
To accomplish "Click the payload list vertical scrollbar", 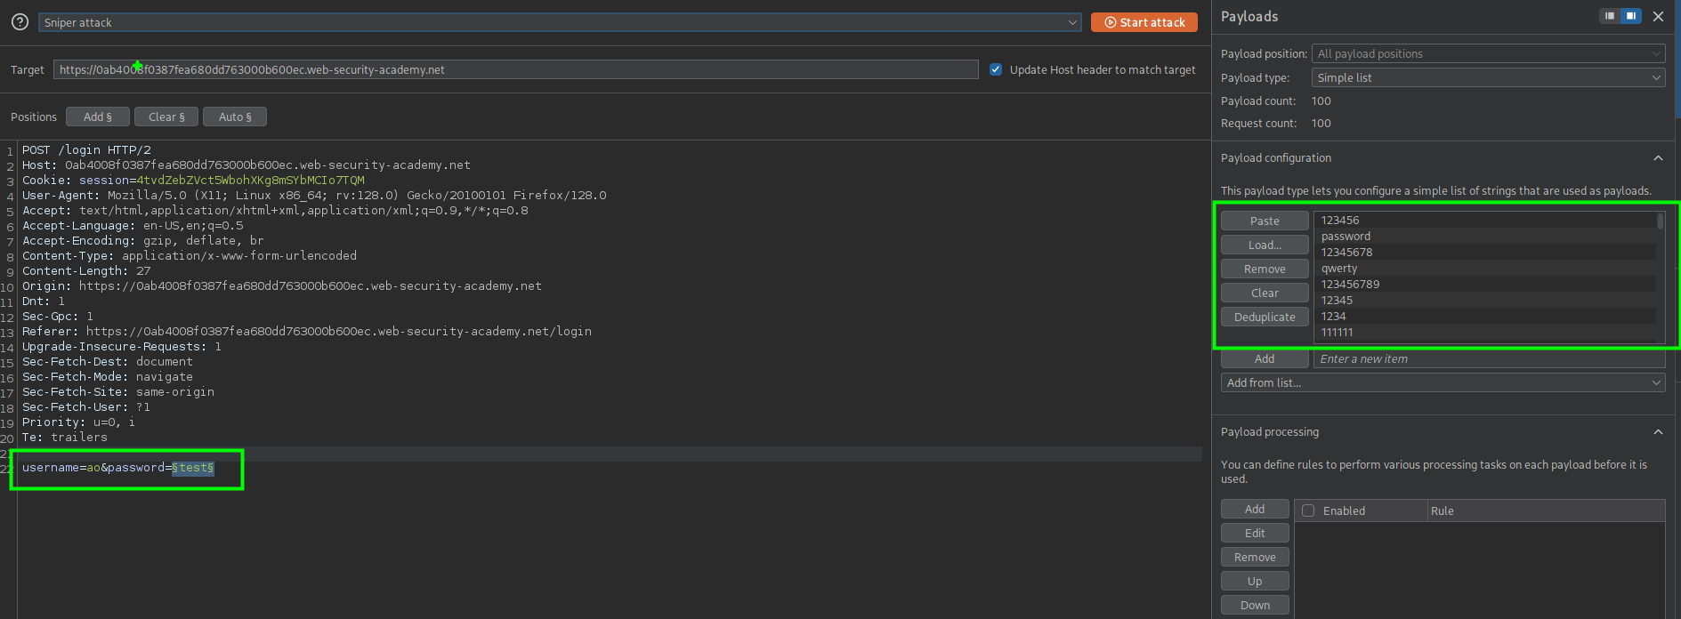I will (x=1660, y=221).
